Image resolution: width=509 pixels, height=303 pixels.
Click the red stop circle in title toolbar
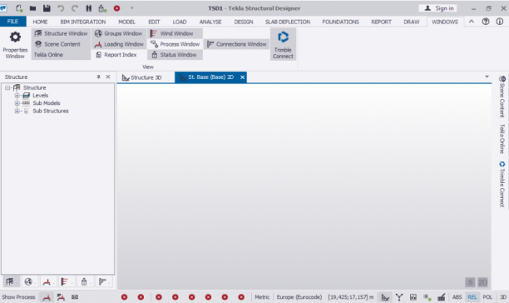[x=117, y=8]
